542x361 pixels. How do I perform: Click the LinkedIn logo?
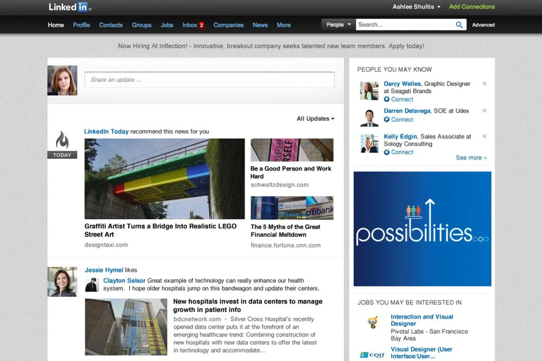[x=70, y=7]
